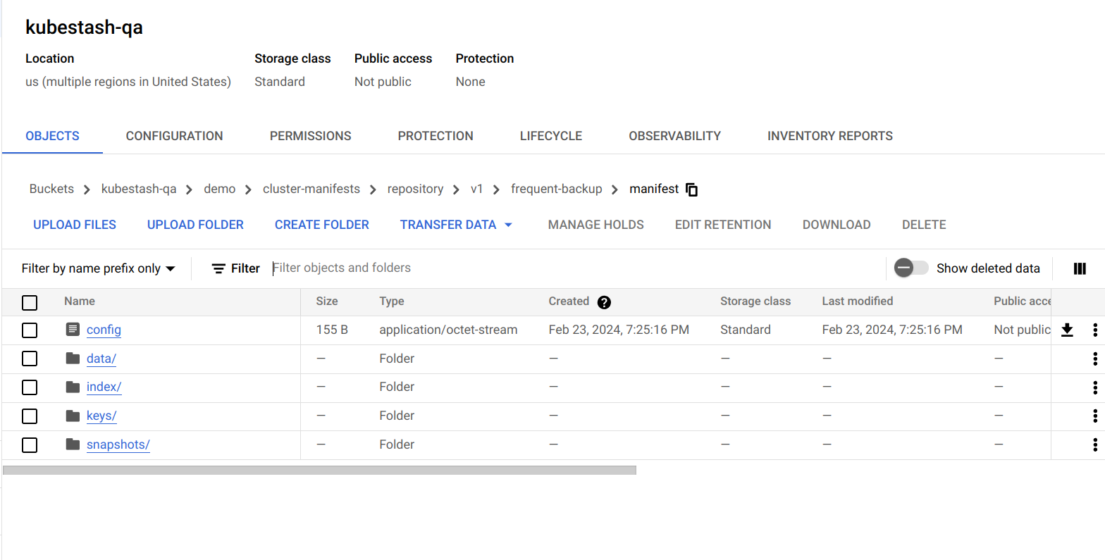
Task: Check the box for keys/ folder
Action: click(x=30, y=416)
